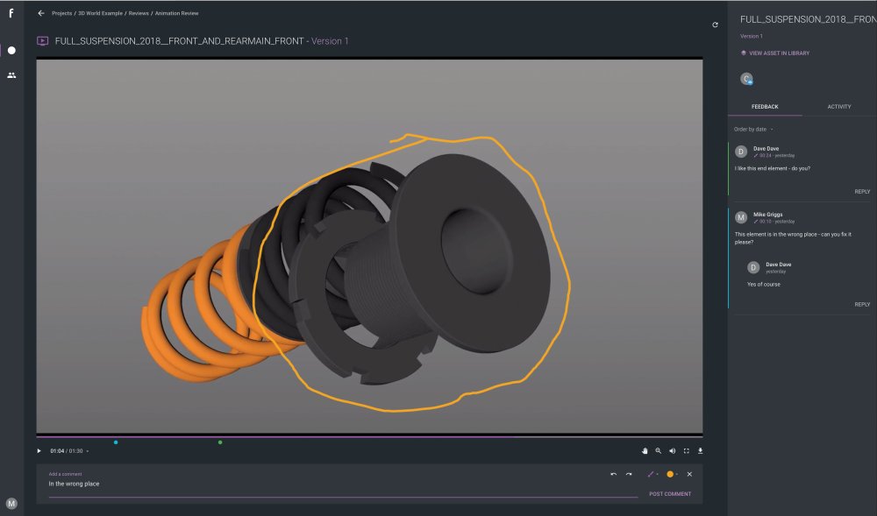Open the brush tool dropdown
This screenshot has height=516, width=877.
(652, 474)
